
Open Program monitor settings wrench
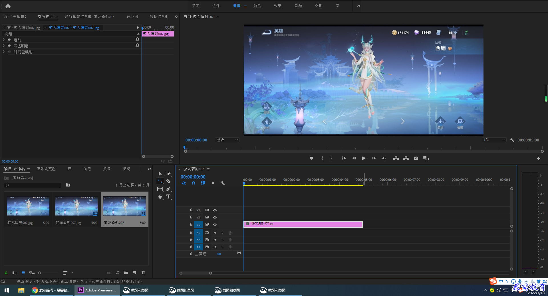512,140
